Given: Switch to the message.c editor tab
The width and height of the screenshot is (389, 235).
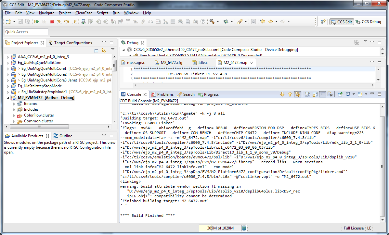Looking at the screenshot, I should click(133, 62).
